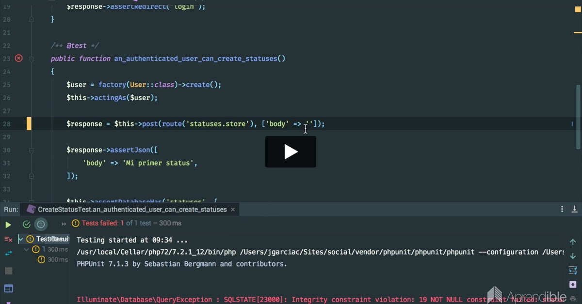The image size is (582, 304).
Task: Print the test output with printer icon
Action: 573,299
